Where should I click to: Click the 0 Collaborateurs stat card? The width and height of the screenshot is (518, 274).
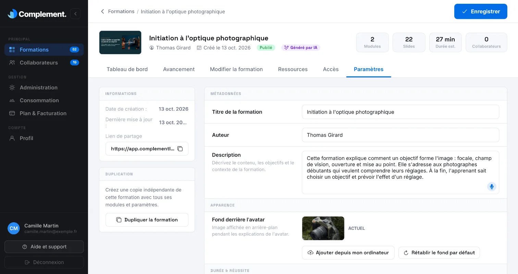point(486,42)
